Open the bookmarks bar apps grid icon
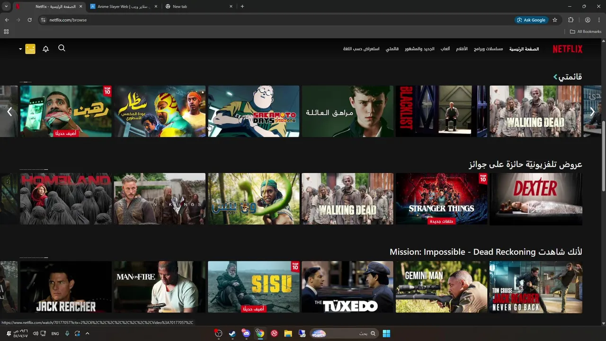 point(6,32)
